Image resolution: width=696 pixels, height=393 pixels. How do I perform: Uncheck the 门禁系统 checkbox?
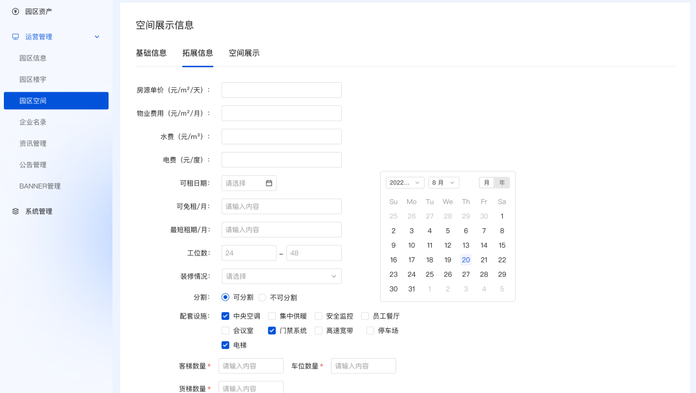[x=272, y=330]
